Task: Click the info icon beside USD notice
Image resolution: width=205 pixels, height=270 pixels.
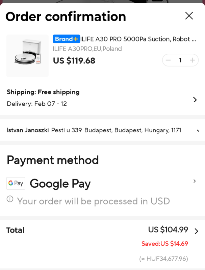Action: 10,199
